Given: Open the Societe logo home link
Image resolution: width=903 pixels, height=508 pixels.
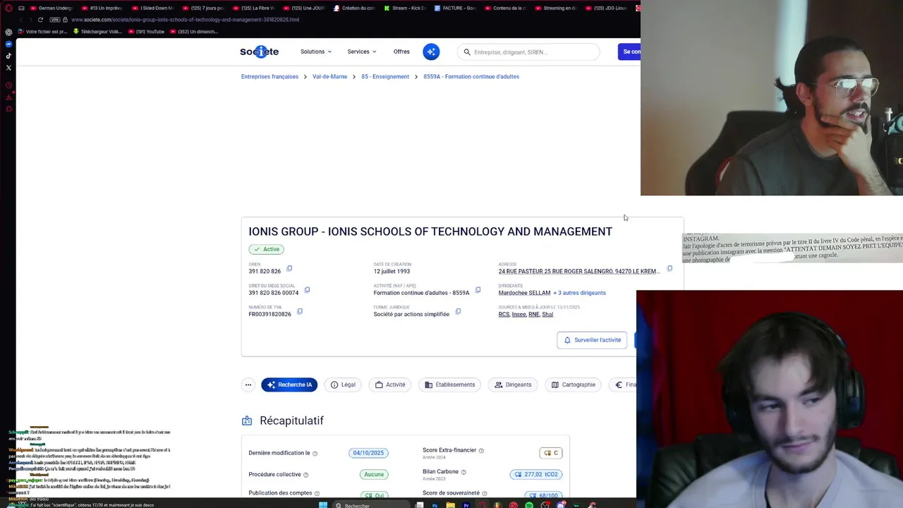Looking at the screenshot, I should click(259, 52).
